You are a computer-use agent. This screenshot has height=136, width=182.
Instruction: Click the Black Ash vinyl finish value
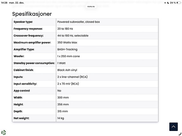(67, 70)
